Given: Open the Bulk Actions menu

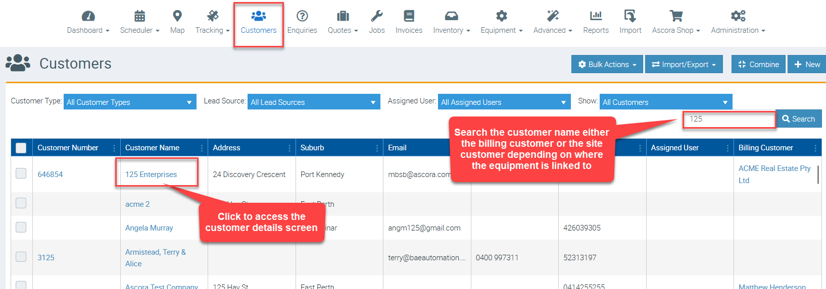Looking at the screenshot, I should click(x=607, y=65).
